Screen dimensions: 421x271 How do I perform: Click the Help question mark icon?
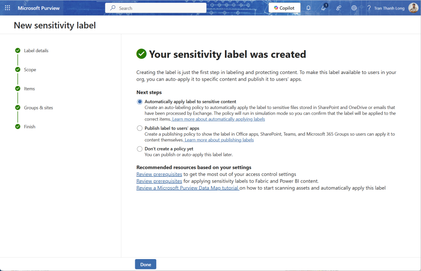pos(369,8)
